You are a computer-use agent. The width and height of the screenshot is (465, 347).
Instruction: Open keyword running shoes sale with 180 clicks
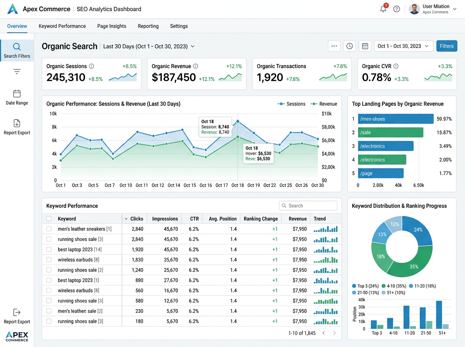[x=80, y=321]
